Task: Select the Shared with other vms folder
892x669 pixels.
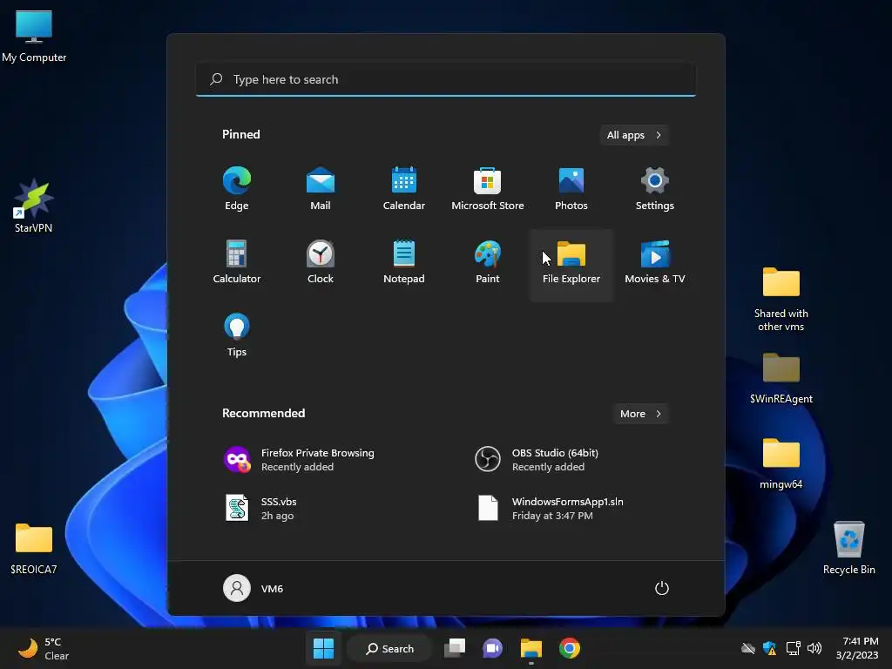Action: point(781,300)
